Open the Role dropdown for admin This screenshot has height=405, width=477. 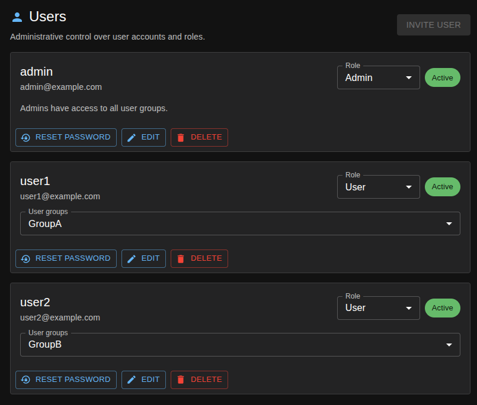tap(378, 77)
